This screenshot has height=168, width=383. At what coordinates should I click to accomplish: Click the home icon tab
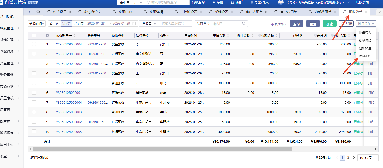[38, 12]
